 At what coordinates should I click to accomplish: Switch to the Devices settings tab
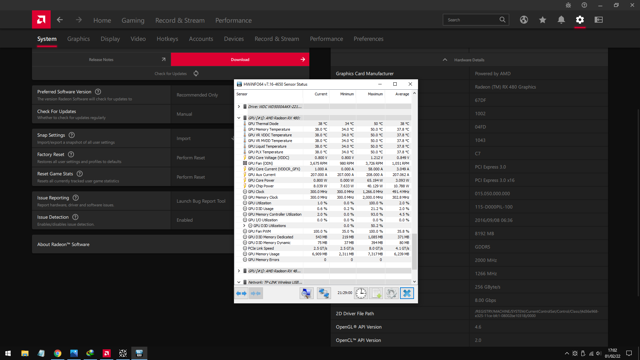(234, 39)
